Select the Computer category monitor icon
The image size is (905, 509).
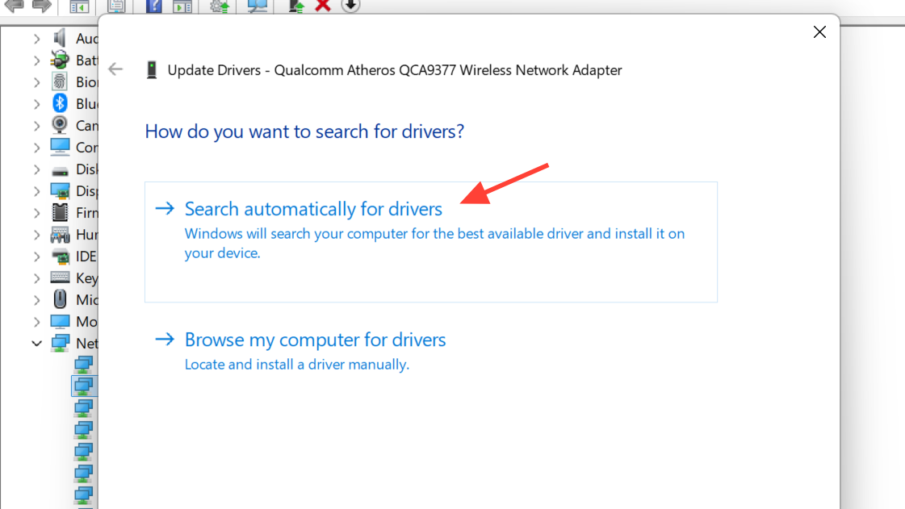click(x=60, y=147)
